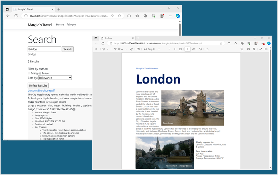278x175 pixels.
Task: Grab Margie's Travel page vertical scrollbar
Action: [180, 29]
